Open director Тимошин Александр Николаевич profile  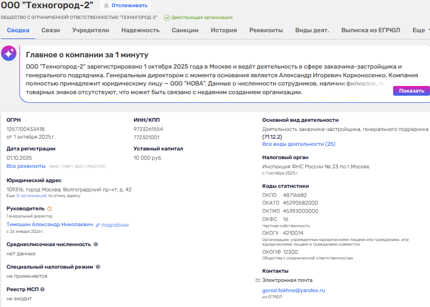click(x=50, y=225)
